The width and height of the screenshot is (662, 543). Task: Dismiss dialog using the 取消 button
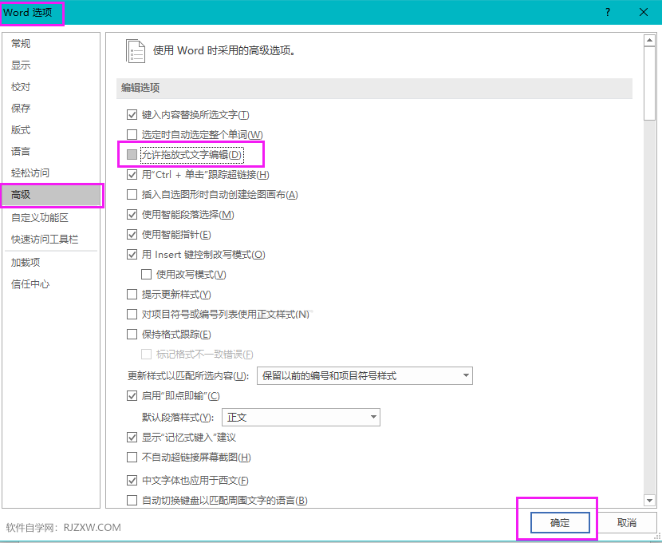coord(628,522)
